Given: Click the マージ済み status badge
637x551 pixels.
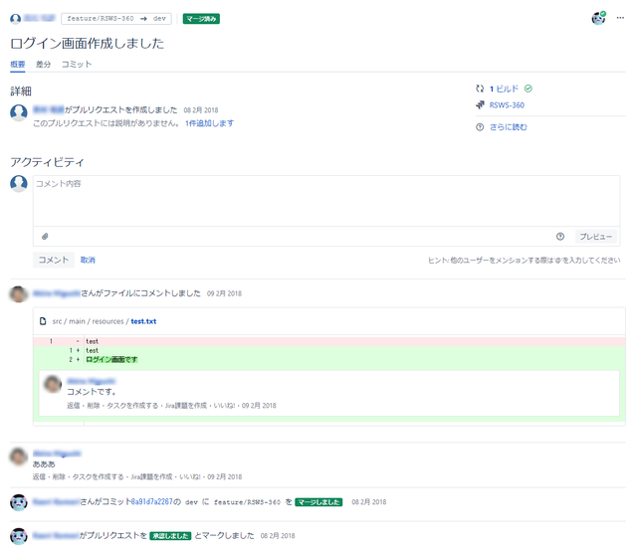Looking at the screenshot, I should pyautogui.click(x=201, y=19).
